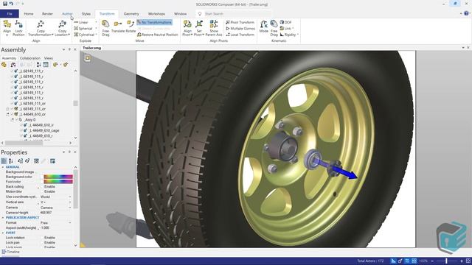
Task: Click Show Parent Axis icon
Action: (214, 24)
